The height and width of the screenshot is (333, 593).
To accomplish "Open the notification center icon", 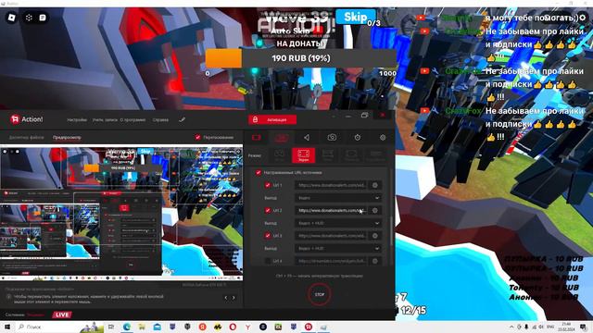I will point(583,327).
